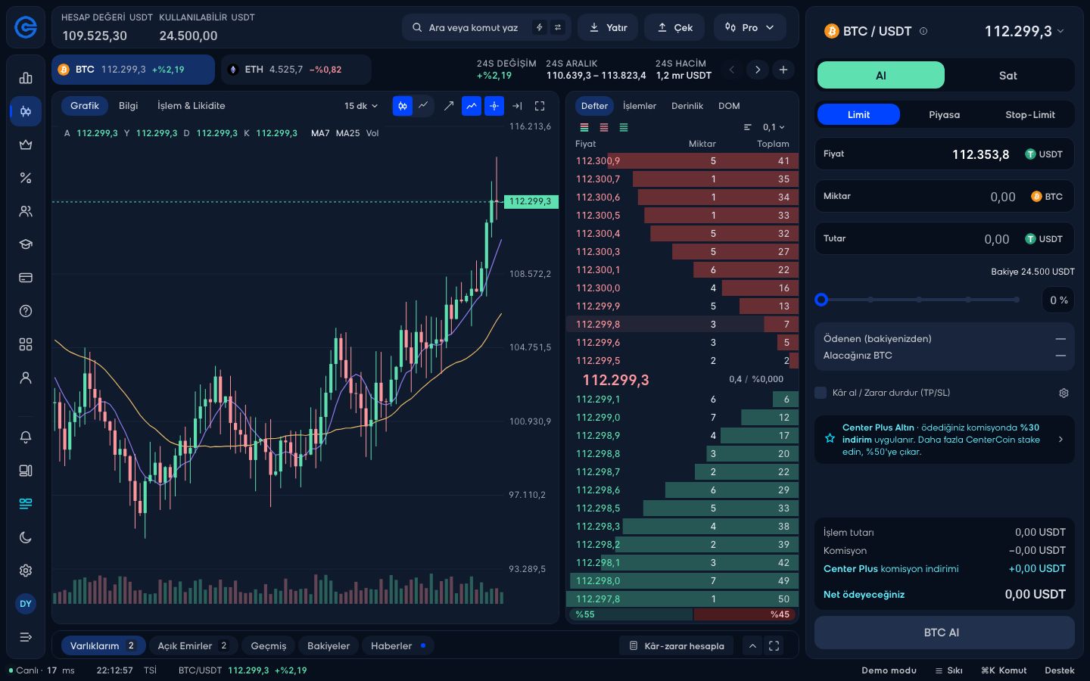Screen dimensions: 1090x681
Task: Open the device layout icon in sidebar
Action: [26, 471]
